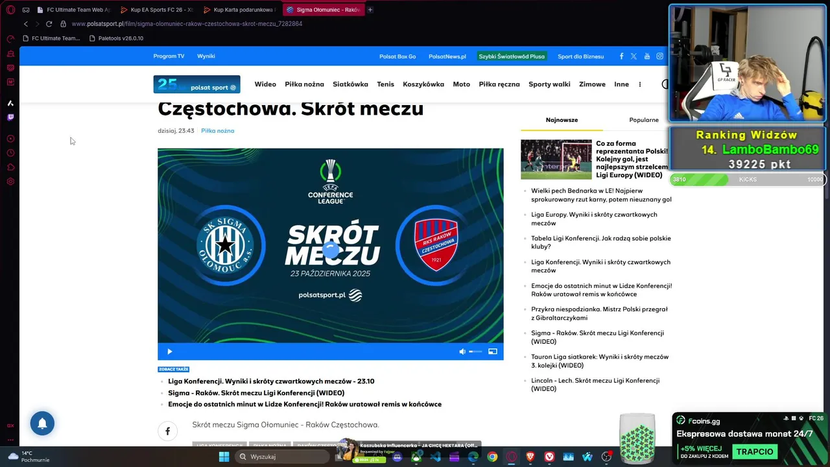
Task: Open Google Chrome from taskbar
Action: tap(492, 457)
